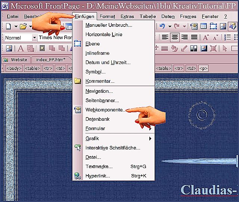Open the ? help menu

point(226,16)
